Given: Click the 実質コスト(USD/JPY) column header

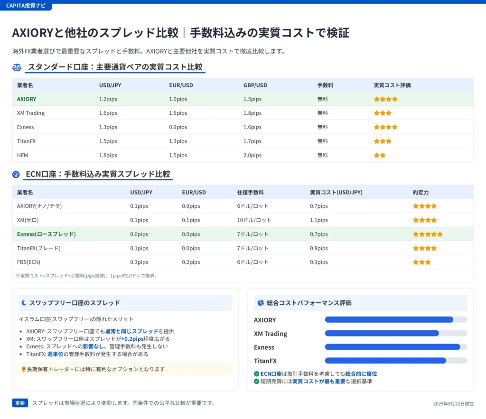Looking at the screenshot, I should point(336,193).
